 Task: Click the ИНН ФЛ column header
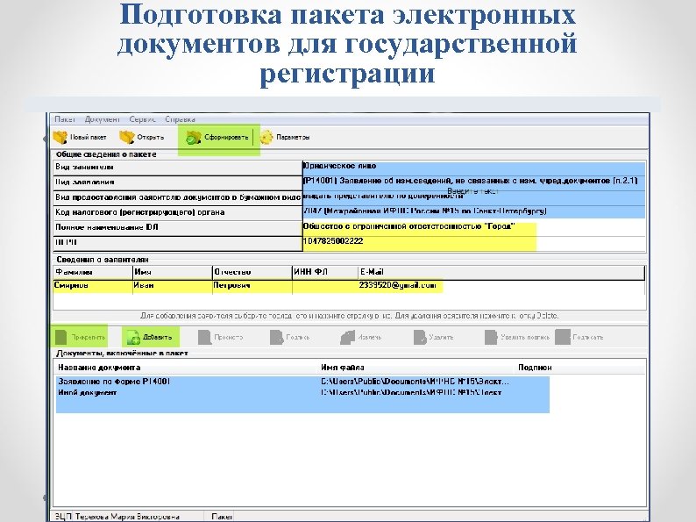coord(325,272)
